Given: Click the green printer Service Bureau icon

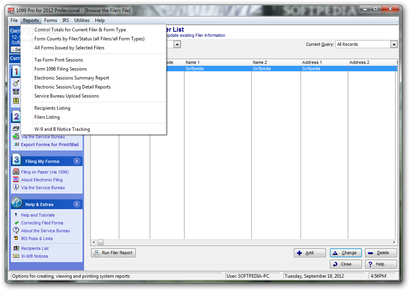Looking at the screenshot, I should 16,136.
